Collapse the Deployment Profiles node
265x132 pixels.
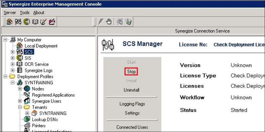5,77
